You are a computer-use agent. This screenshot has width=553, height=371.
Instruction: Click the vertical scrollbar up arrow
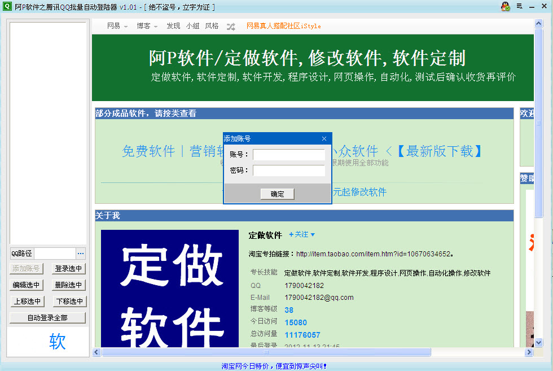[538, 24]
